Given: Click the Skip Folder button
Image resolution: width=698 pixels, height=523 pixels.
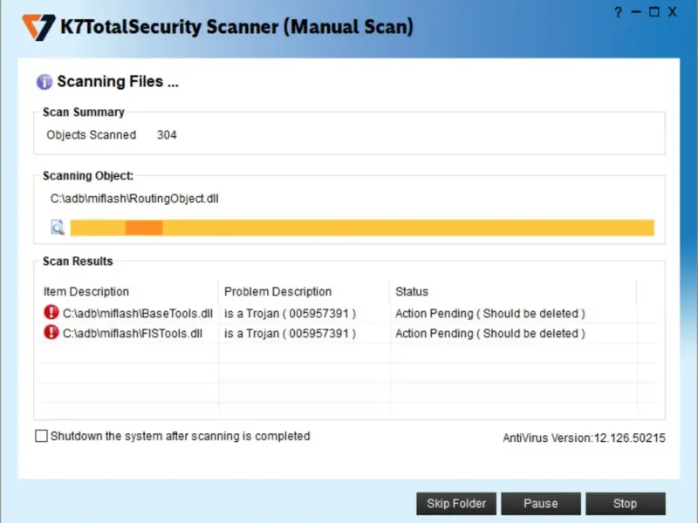Looking at the screenshot, I should point(456,504).
